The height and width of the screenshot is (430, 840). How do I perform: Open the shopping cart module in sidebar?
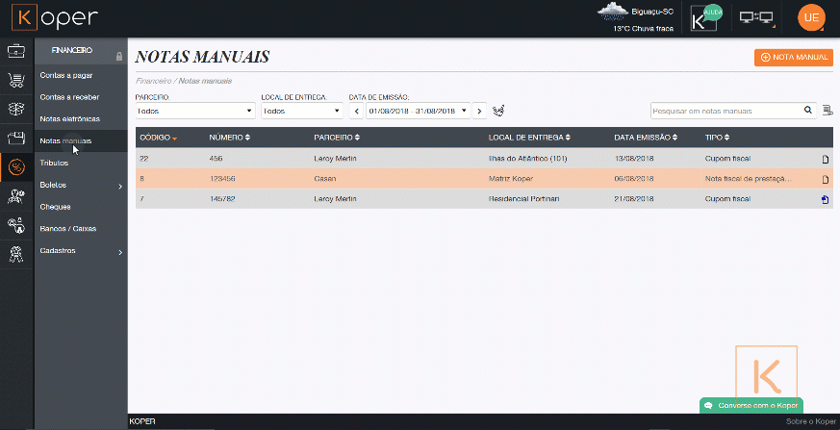point(15,80)
